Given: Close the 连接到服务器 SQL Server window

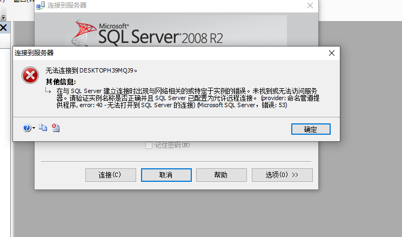Looking at the screenshot, I should [x=310, y=5].
